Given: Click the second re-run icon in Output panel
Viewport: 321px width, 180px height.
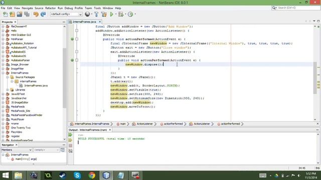Looking at the screenshot, I should tap(70, 140).
